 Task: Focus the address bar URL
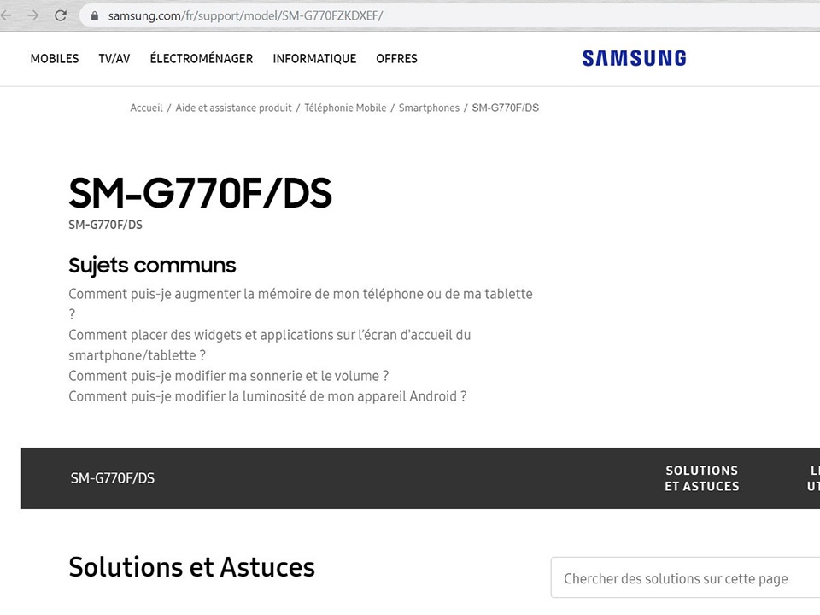(245, 15)
